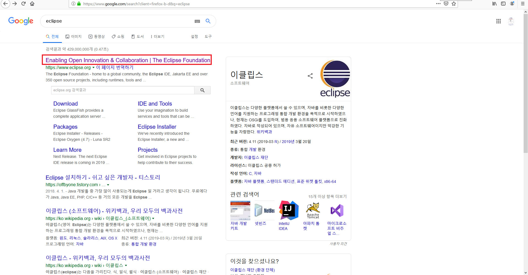Open the browser home page
Image resolution: width=528 pixels, height=275 pixels.
tap(32, 4)
